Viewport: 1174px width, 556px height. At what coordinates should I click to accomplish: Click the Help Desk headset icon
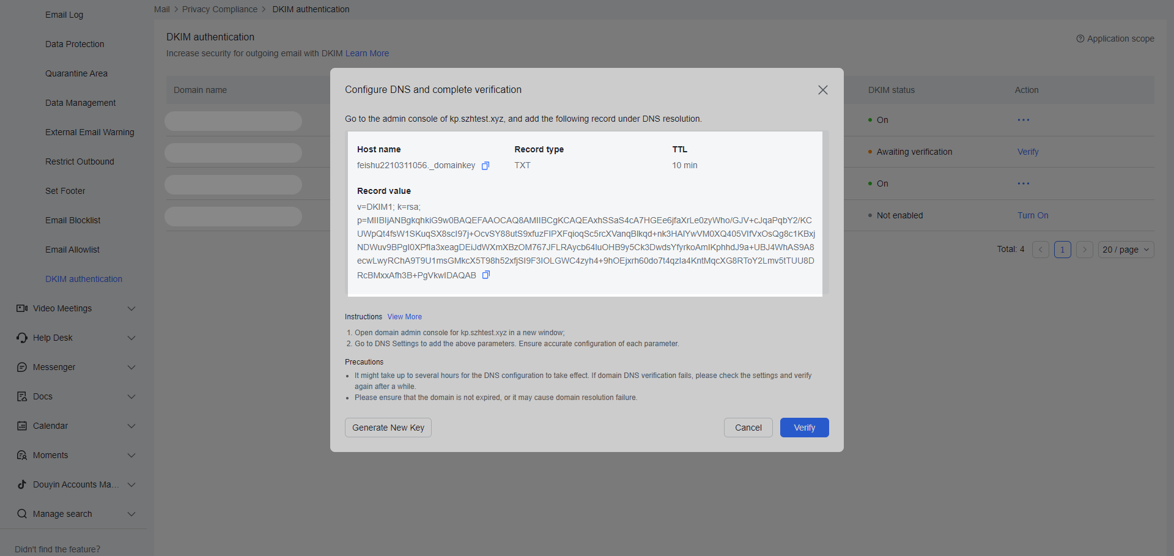point(21,338)
